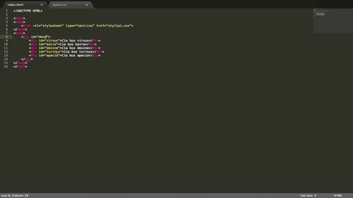This screenshot has height=198, width=353.
Task: Switch to the styliai.css tab
Action: coord(60,5)
